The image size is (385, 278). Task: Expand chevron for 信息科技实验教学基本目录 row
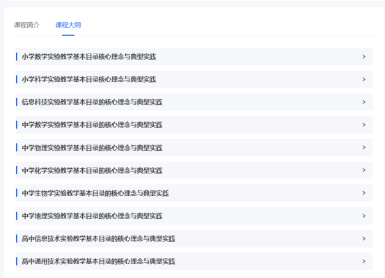[x=364, y=102]
